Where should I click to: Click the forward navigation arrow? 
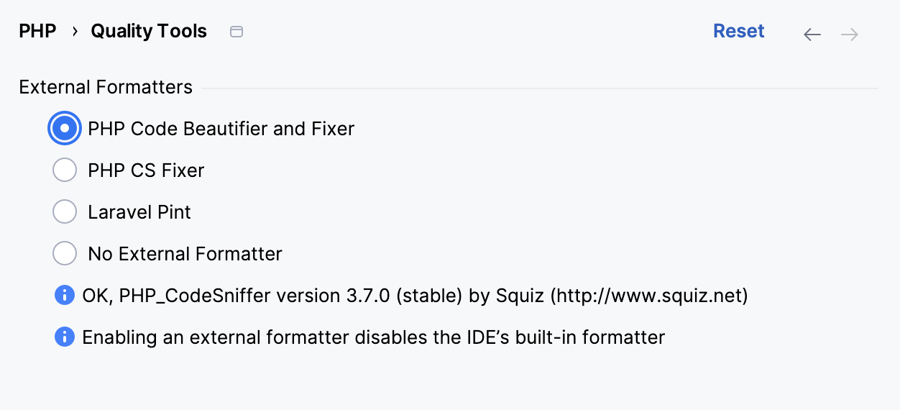click(850, 35)
